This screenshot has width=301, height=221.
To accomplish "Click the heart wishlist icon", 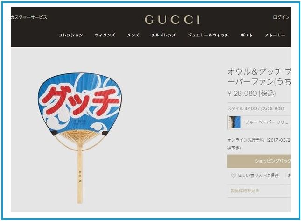I will pyautogui.click(x=233, y=176).
